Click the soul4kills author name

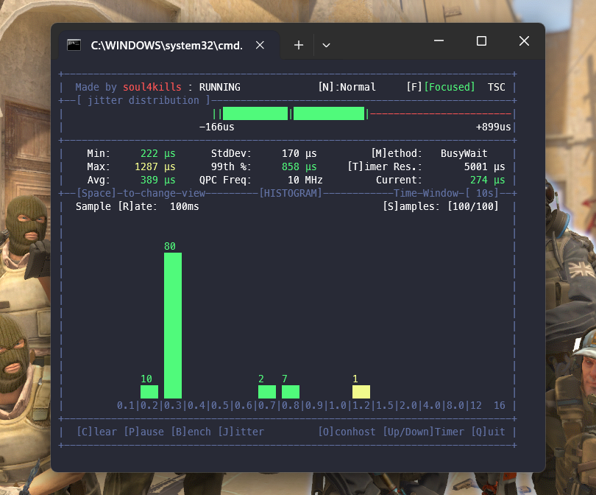point(152,87)
